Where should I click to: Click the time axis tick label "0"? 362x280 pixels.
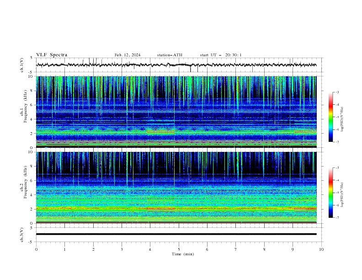[36, 249]
